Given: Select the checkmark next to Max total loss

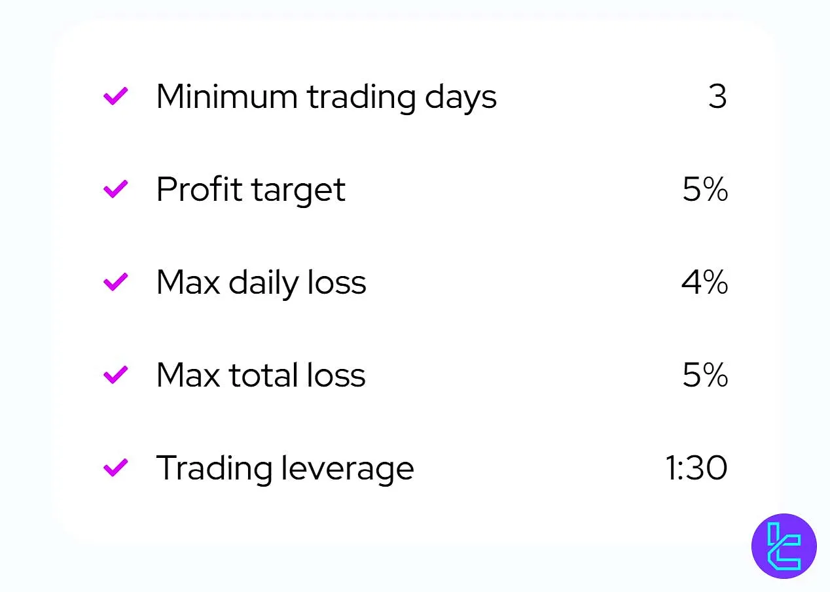Looking at the screenshot, I should pos(115,375).
